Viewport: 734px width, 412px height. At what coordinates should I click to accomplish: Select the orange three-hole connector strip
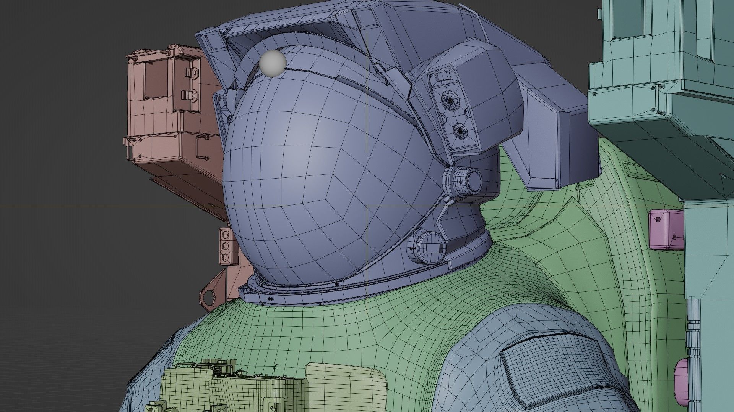pyautogui.click(x=225, y=246)
